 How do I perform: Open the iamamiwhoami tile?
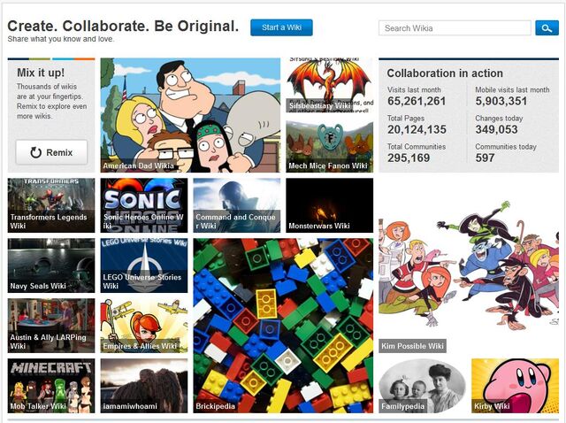coord(144,386)
